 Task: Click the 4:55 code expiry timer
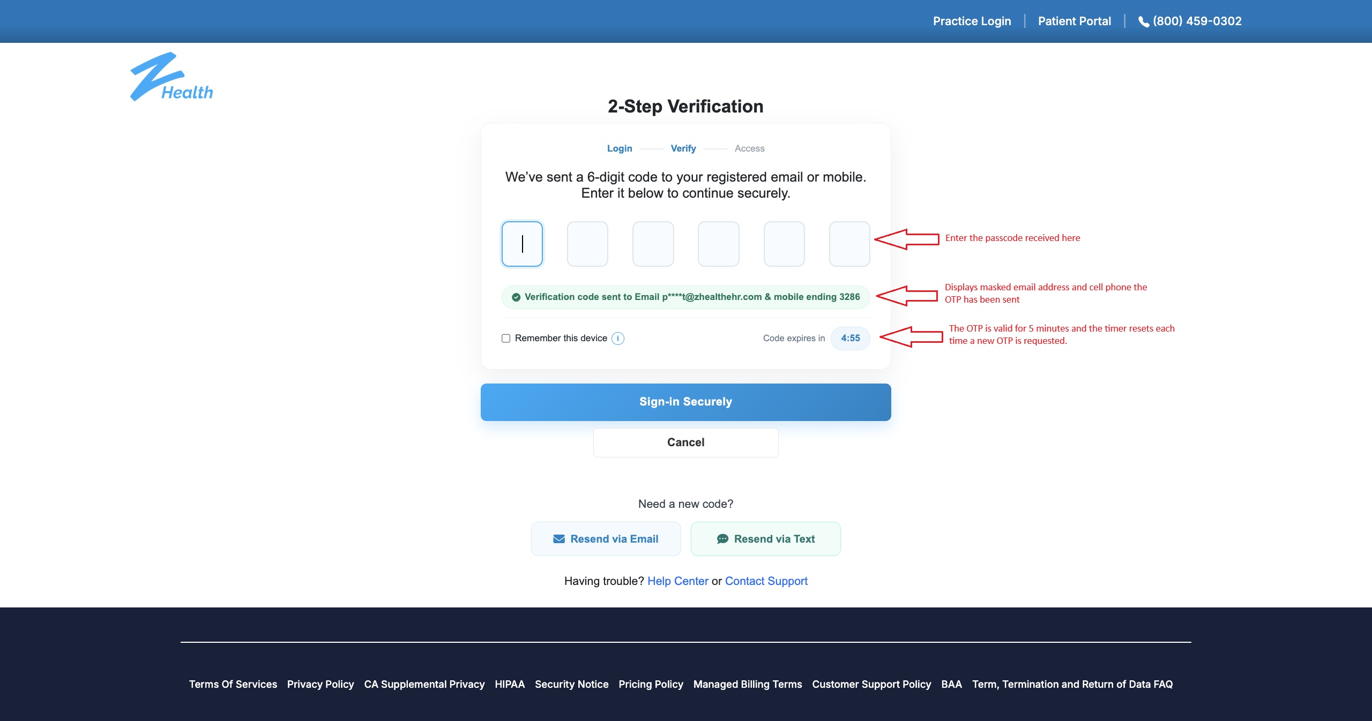coord(850,339)
